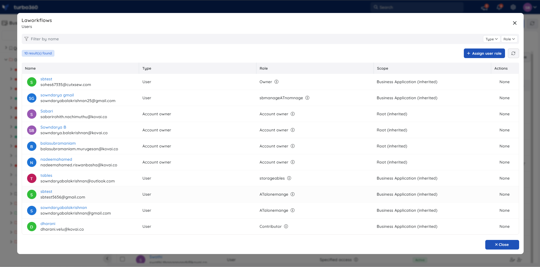The height and width of the screenshot is (267, 540).
Task: Click the 10 result(s) found badge
Action: [x=38, y=53]
